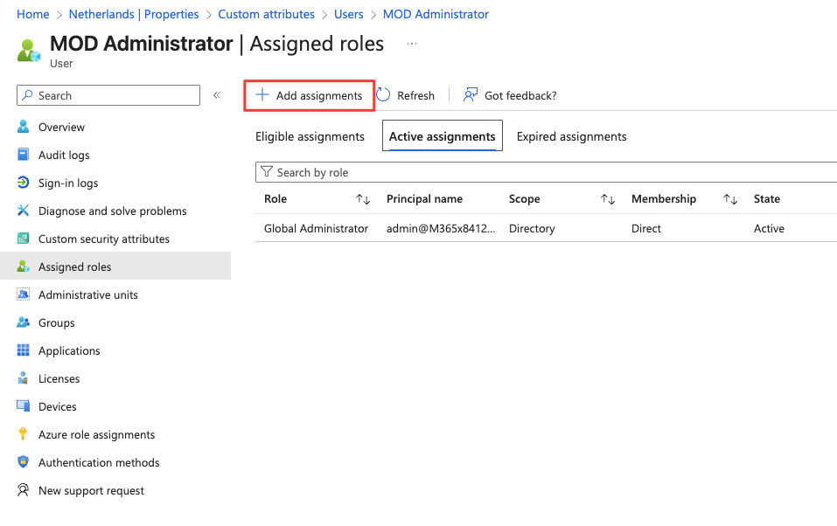Select the Groups icon in the sidebar

(24, 323)
